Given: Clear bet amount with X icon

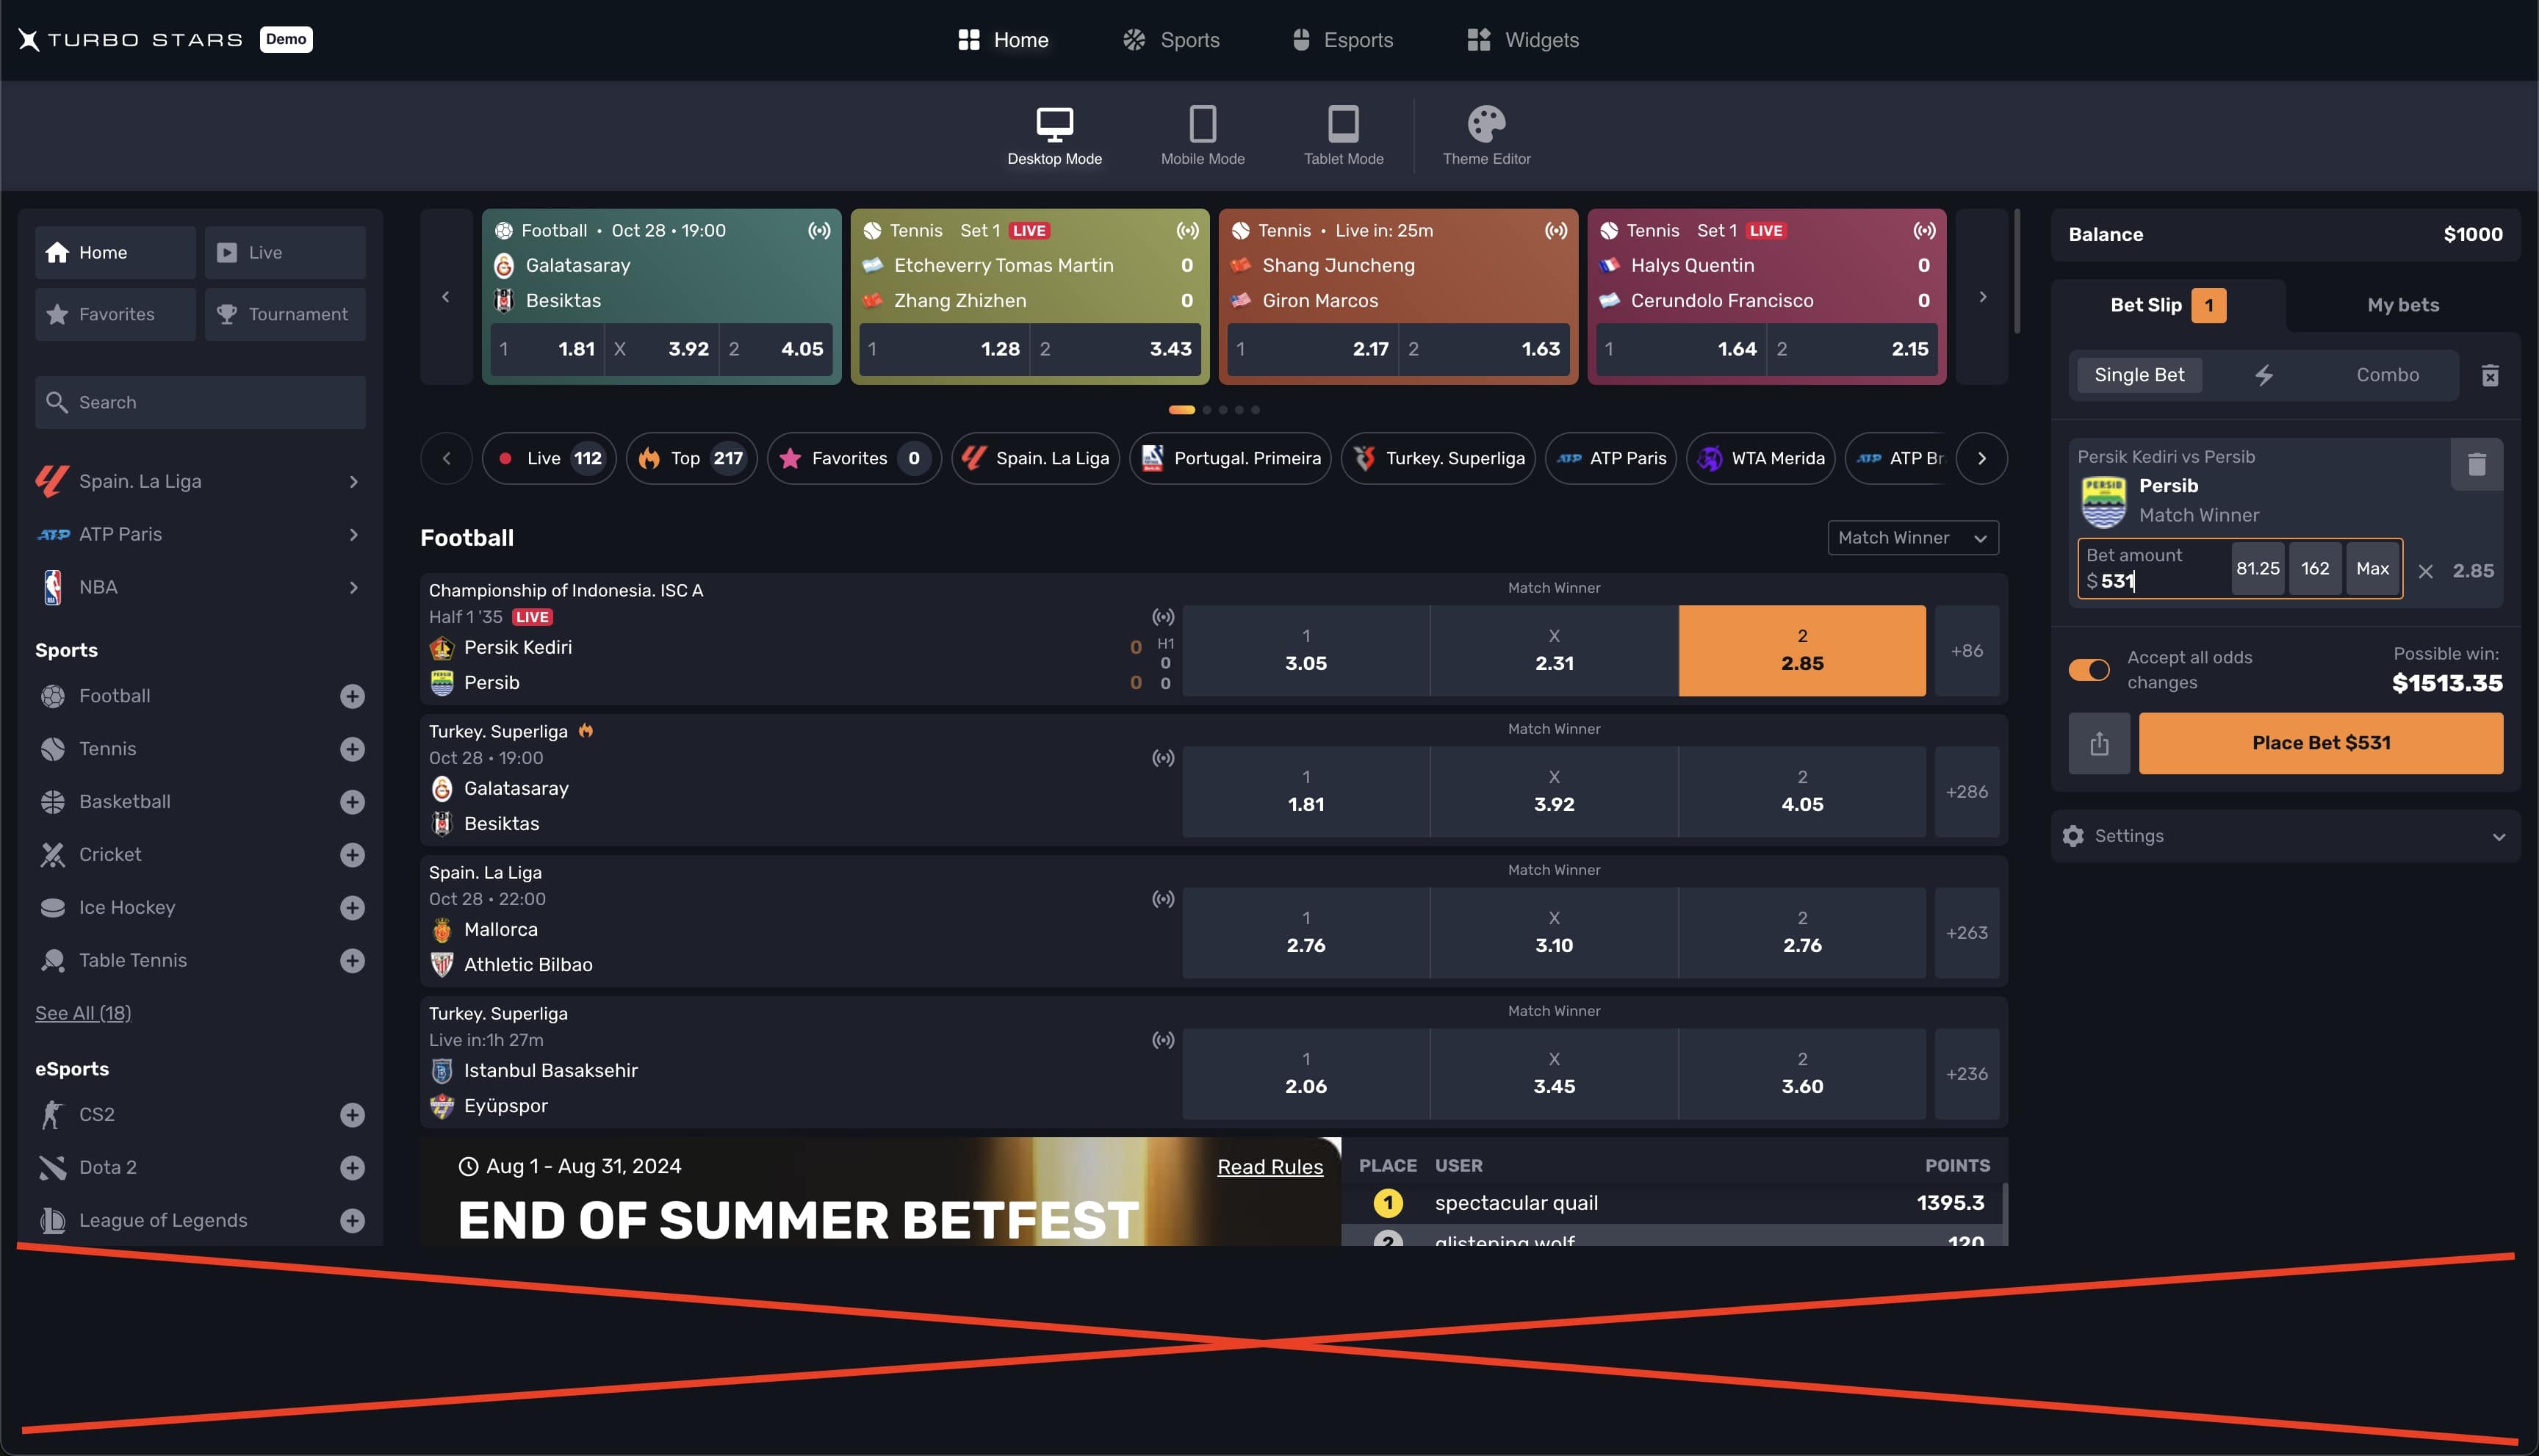Looking at the screenshot, I should coord(2425,571).
